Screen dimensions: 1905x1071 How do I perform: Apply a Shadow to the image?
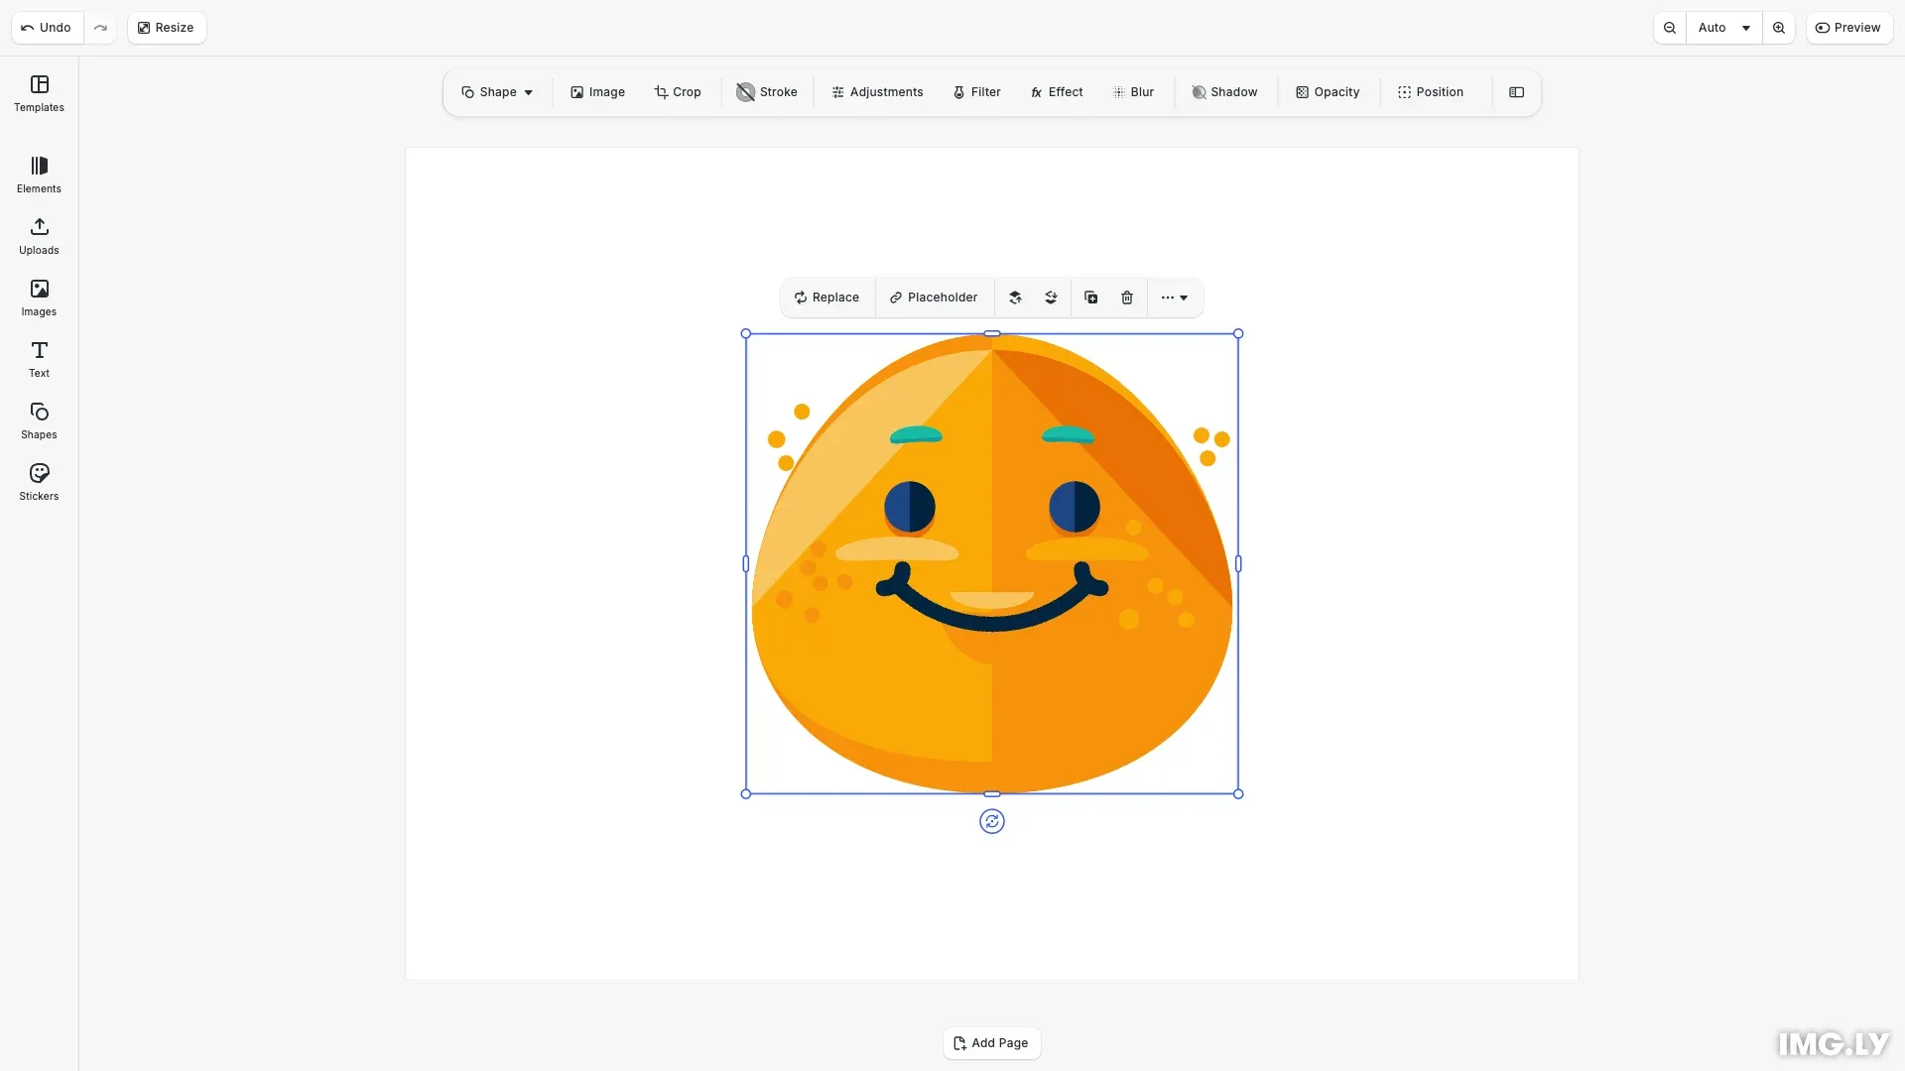coord(1225,91)
